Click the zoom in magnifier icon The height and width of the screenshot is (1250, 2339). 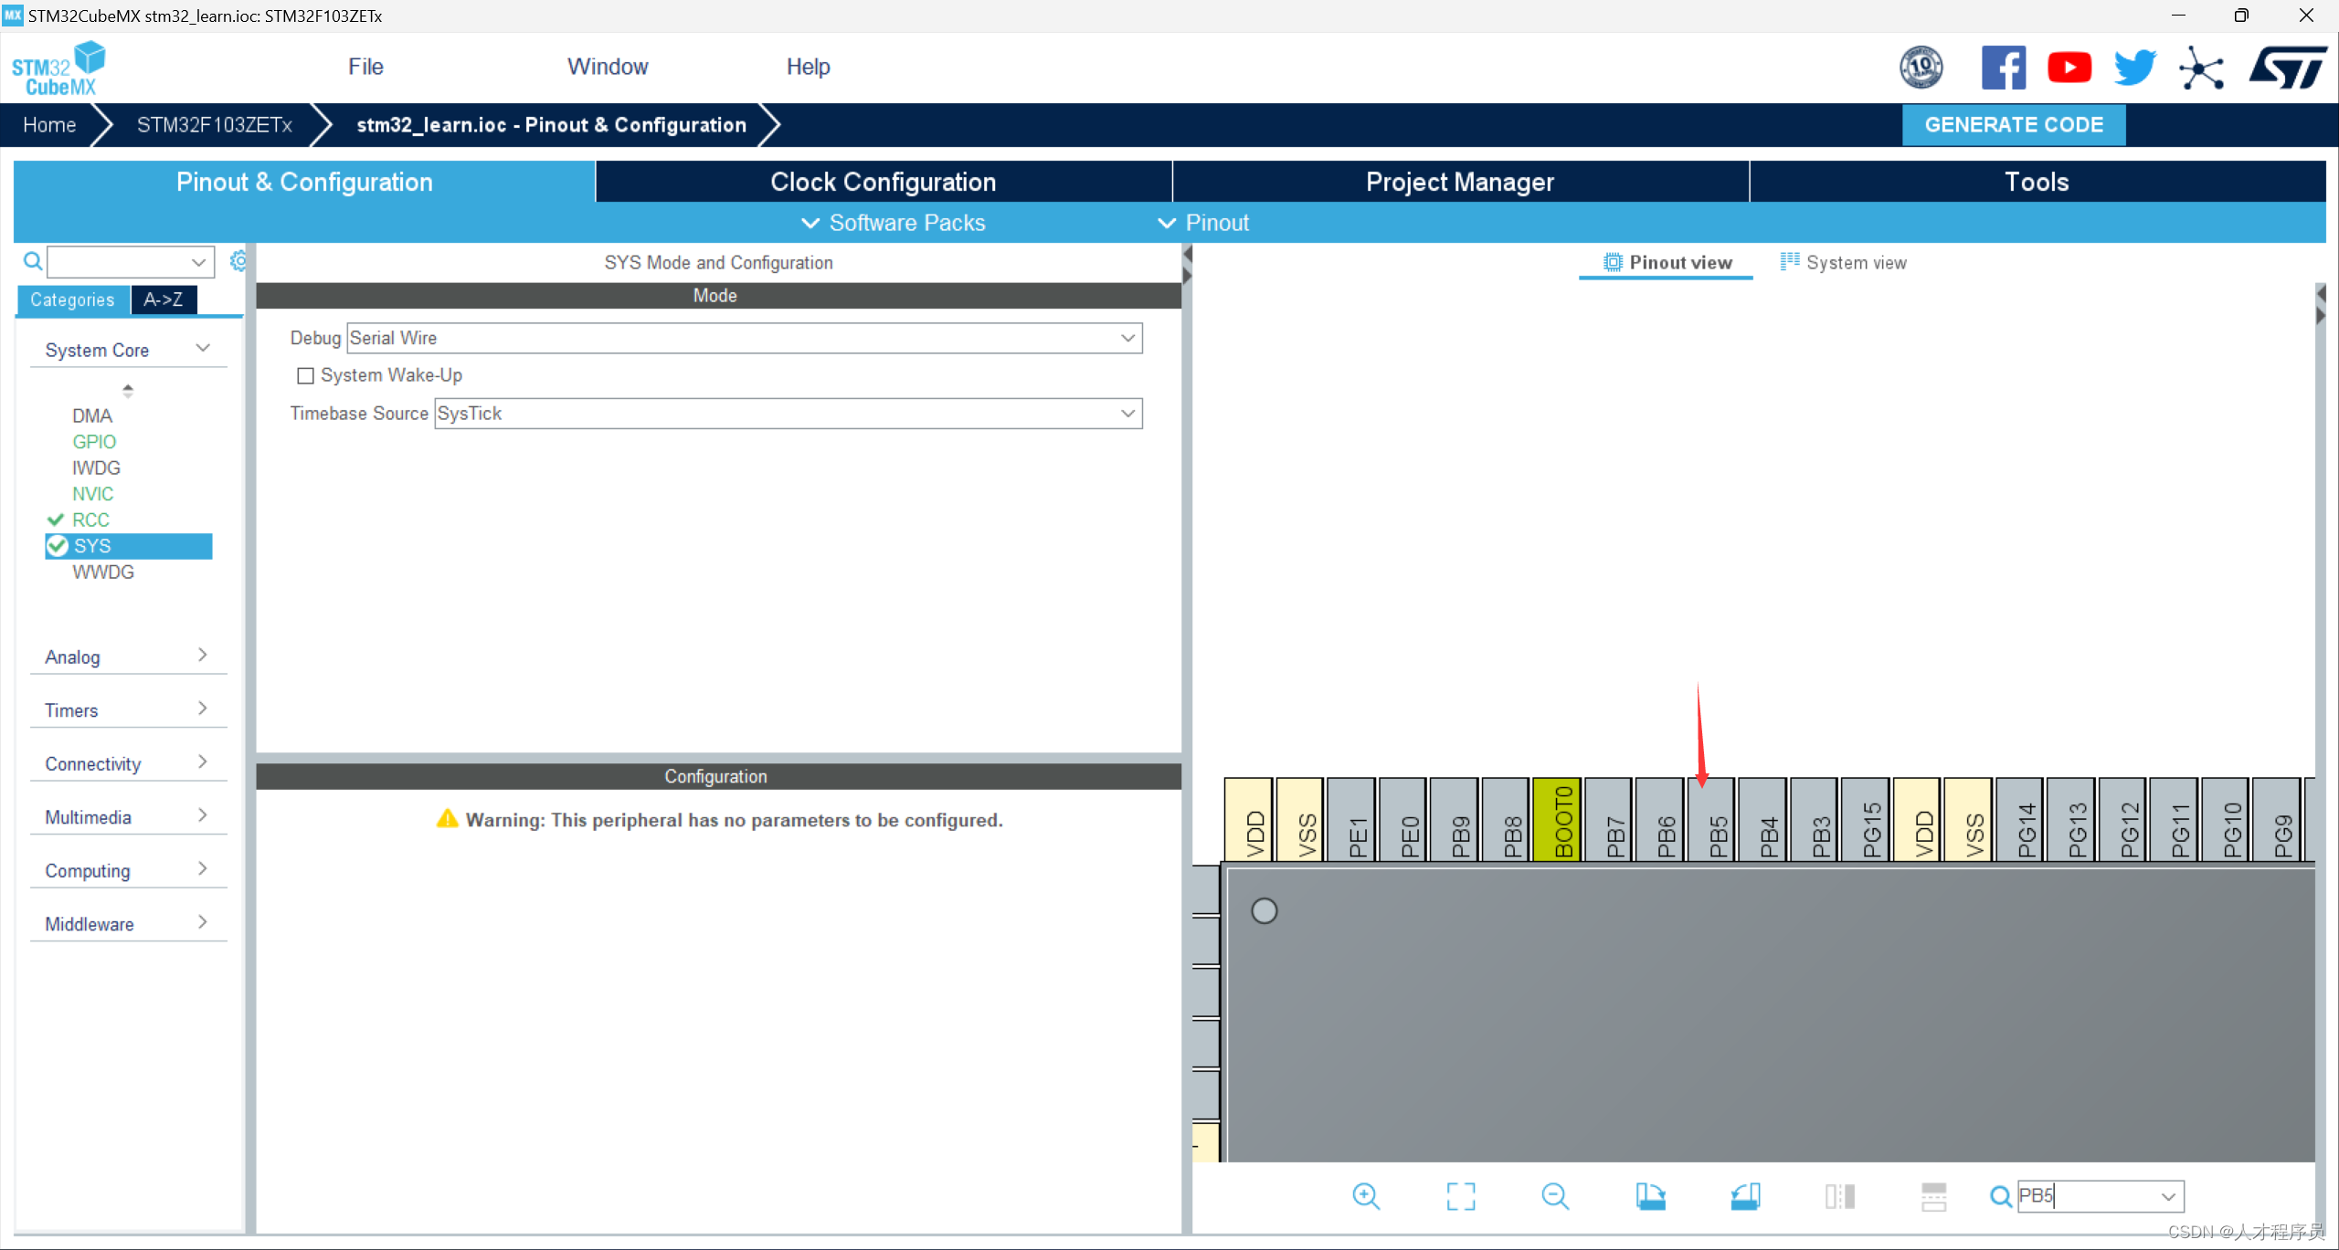[x=1366, y=1195]
